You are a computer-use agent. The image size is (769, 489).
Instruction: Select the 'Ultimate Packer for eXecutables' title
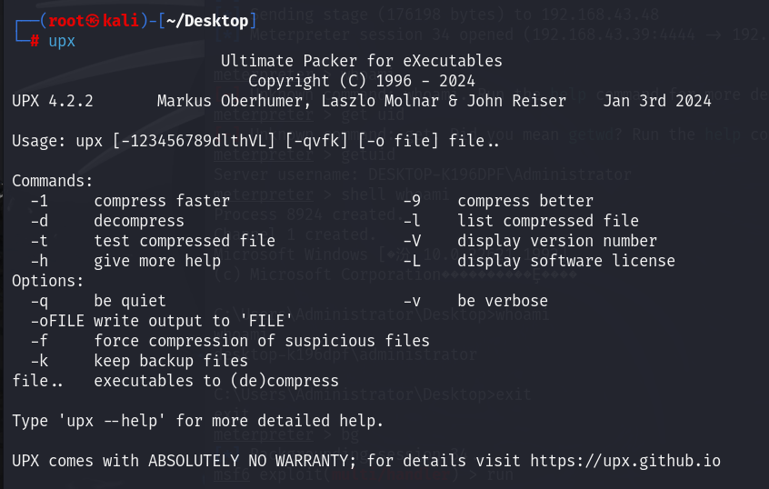tap(362, 62)
